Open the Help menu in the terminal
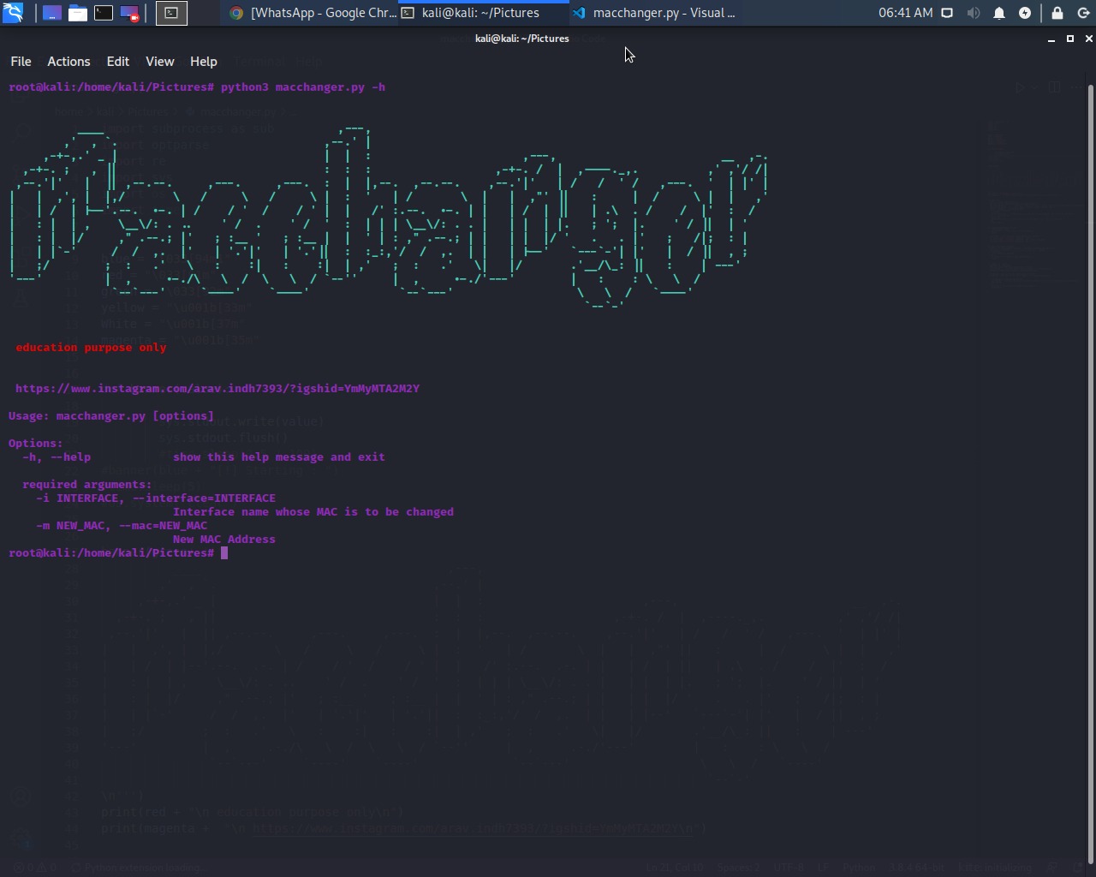1096x877 pixels. (203, 61)
